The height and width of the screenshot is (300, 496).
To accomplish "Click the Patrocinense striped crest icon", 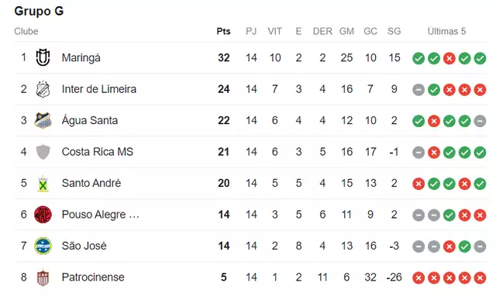I will (x=43, y=278).
